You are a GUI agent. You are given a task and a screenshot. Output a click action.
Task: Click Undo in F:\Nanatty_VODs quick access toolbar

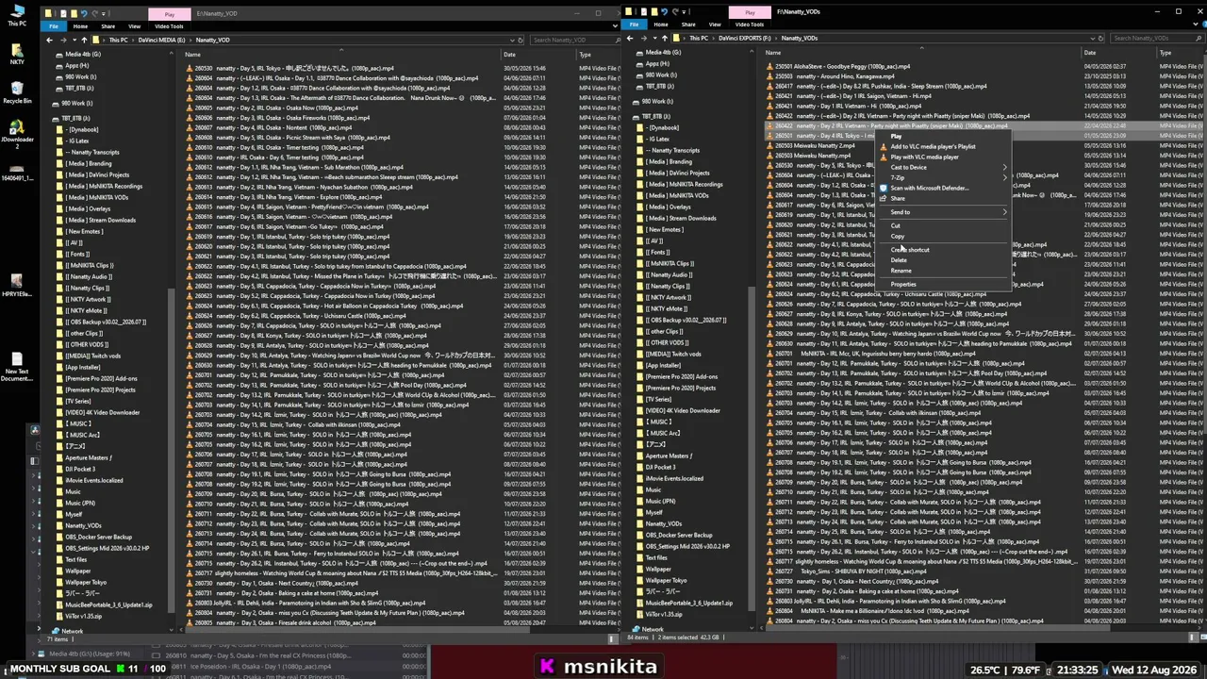click(664, 11)
